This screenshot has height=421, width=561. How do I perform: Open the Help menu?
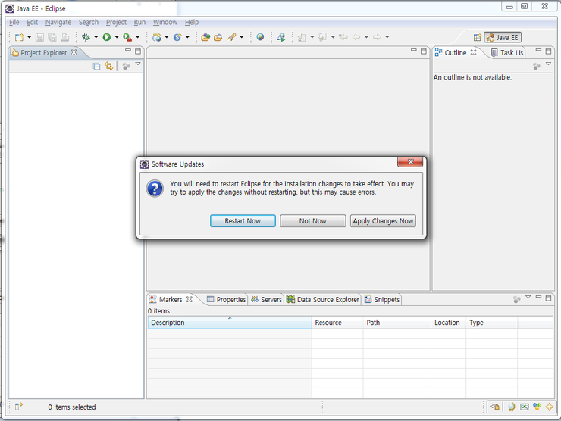click(191, 22)
